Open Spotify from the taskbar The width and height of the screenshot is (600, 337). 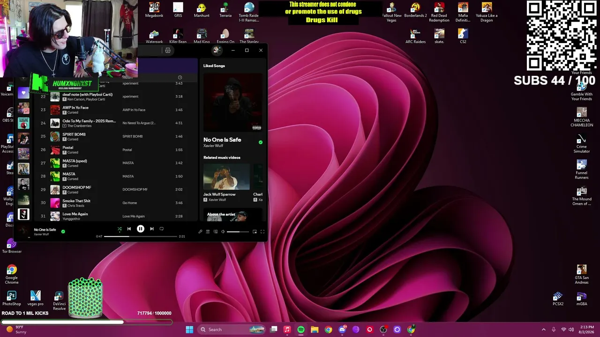click(x=301, y=330)
